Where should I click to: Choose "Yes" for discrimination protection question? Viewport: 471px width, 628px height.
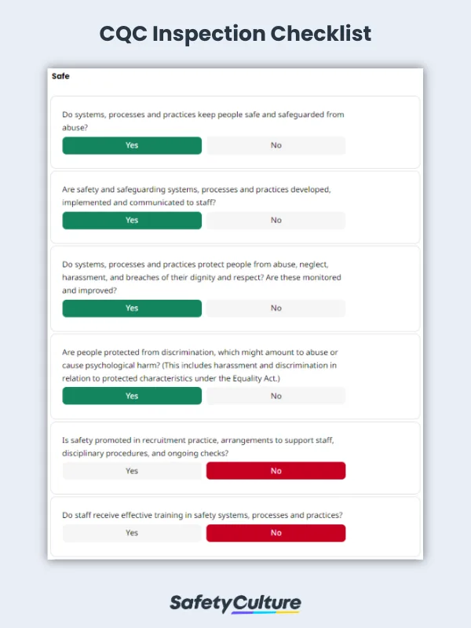click(131, 396)
